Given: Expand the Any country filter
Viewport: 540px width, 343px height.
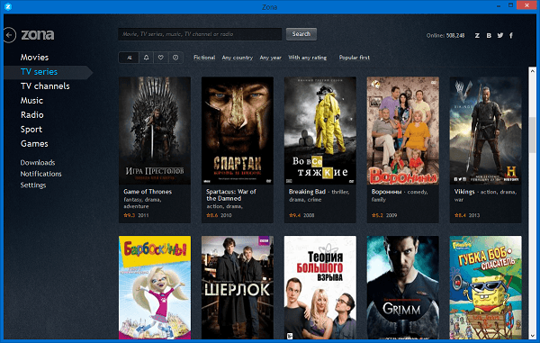Looking at the screenshot, I should point(238,58).
